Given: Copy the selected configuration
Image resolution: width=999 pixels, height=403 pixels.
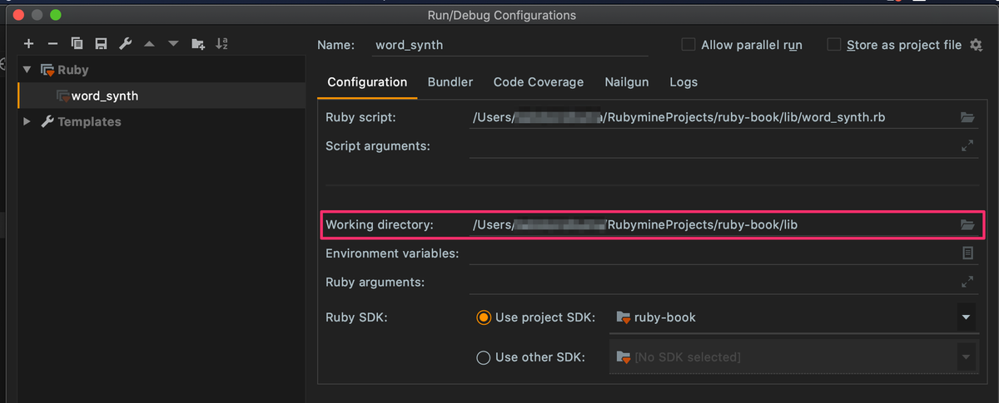Looking at the screenshot, I should pyautogui.click(x=77, y=44).
